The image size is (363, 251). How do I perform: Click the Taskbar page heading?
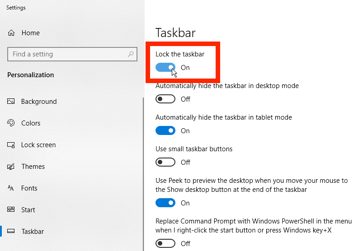175,33
